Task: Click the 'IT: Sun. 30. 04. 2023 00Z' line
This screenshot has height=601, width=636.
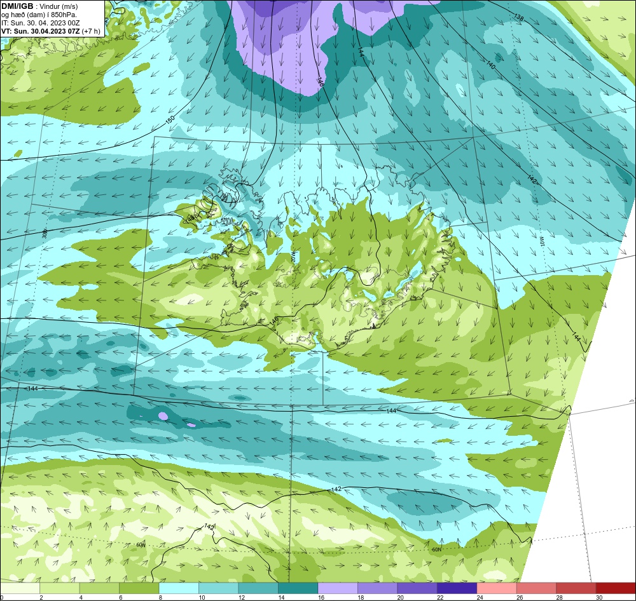Action: 41,23
